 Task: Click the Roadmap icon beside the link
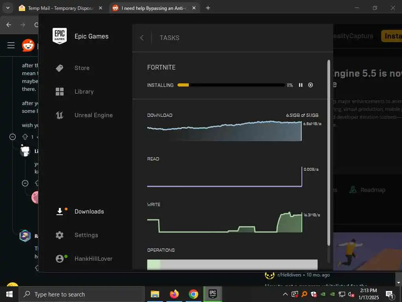point(353,190)
